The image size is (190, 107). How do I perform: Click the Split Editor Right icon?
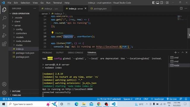click(181, 8)
